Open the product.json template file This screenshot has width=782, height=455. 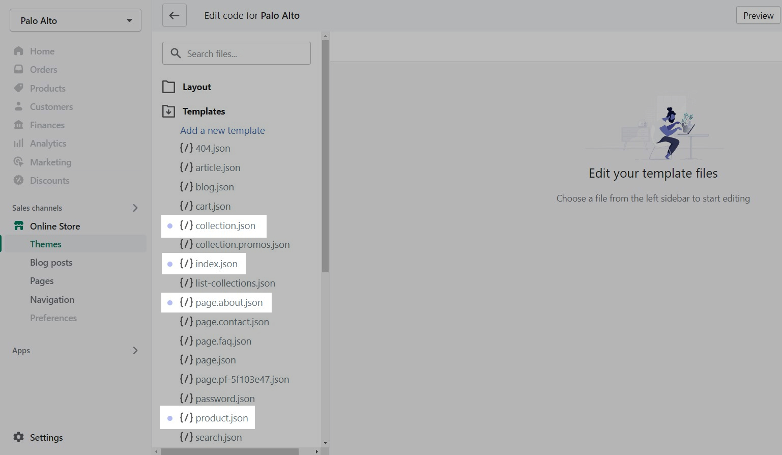coord(221,418)
